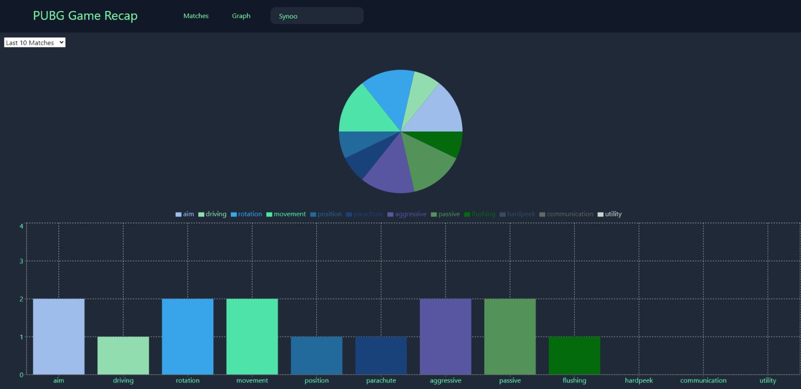This screenshot has height=389, width=801.
Task: Click the driving x-axis label
Action: 123,380
